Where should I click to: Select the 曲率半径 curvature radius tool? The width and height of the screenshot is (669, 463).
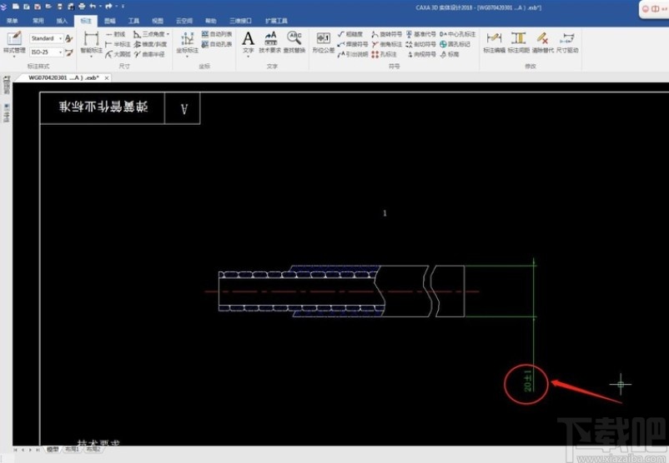(x=149, y=54)
